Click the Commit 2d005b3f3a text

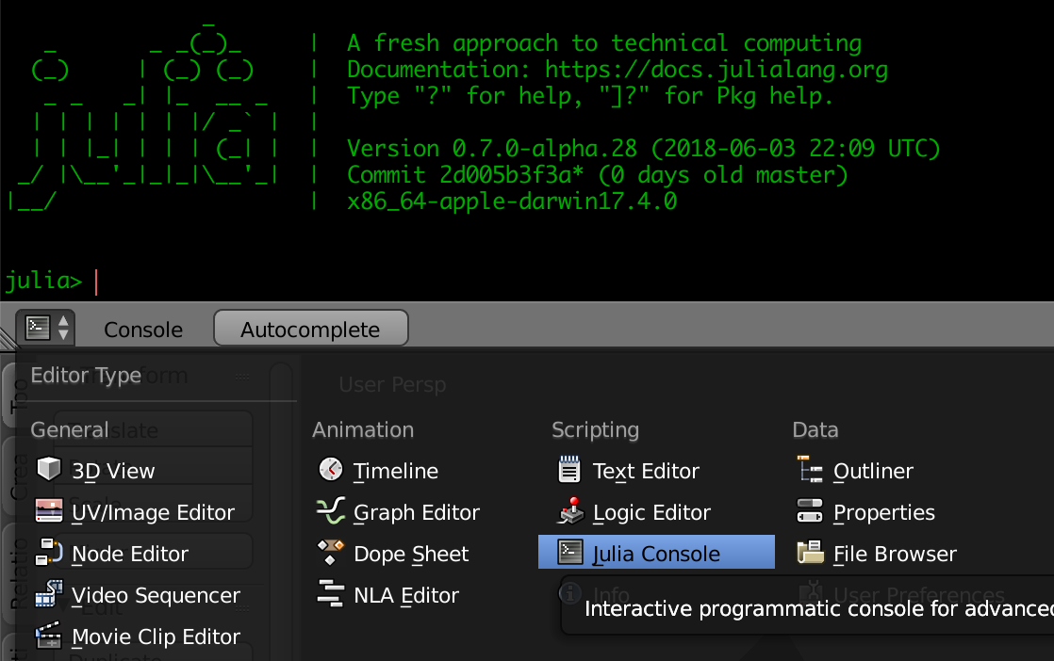(x=465, y=175)
